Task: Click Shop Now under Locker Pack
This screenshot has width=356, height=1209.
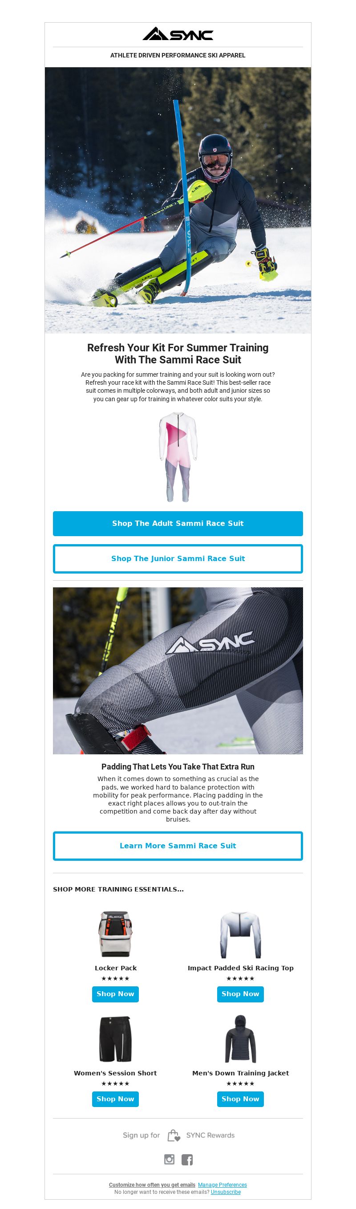Action: click(x=115, y=993)
